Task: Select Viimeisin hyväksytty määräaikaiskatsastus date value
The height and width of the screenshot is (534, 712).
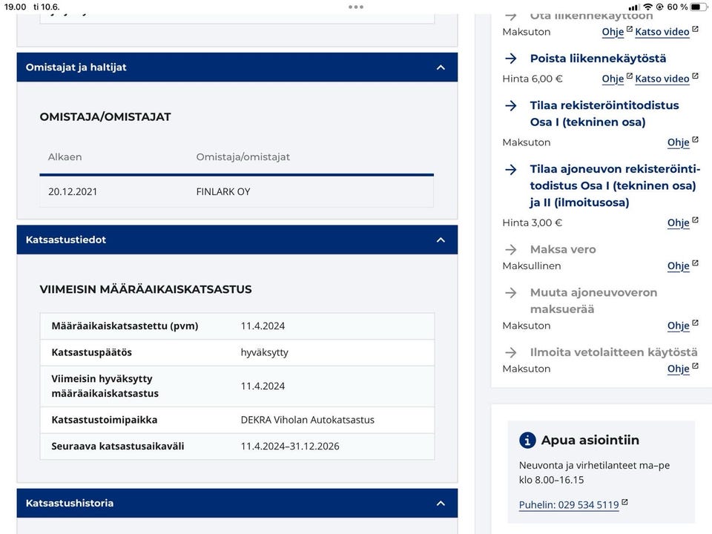Action: (x=263, y=386)
